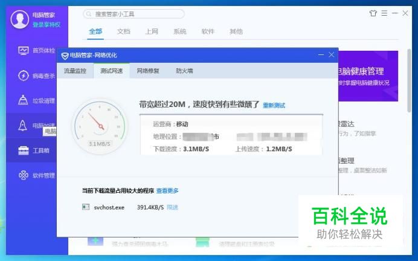Click the 3.1MB/S gauge readout
Screen dimensions: 418x261
tap(100, 144)
